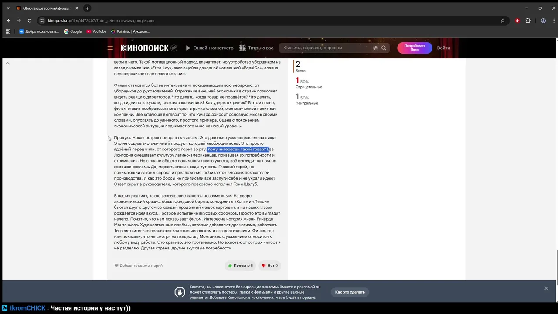Open the Chrome profile avatar
Viewport: 558px width, 314px height.
coord(543,20)
